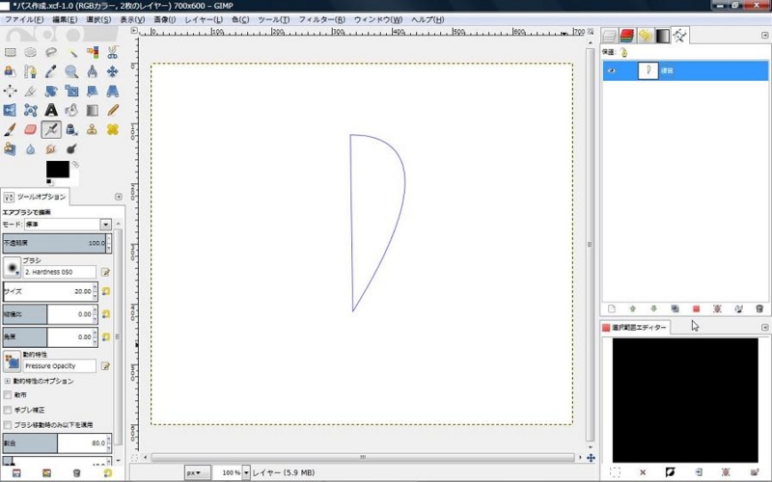Viewport: 772px width, 482px height.
Task: Enable ブラシ移動時のみ以下を適用 checkbox
Action: [x=8, y=424]
